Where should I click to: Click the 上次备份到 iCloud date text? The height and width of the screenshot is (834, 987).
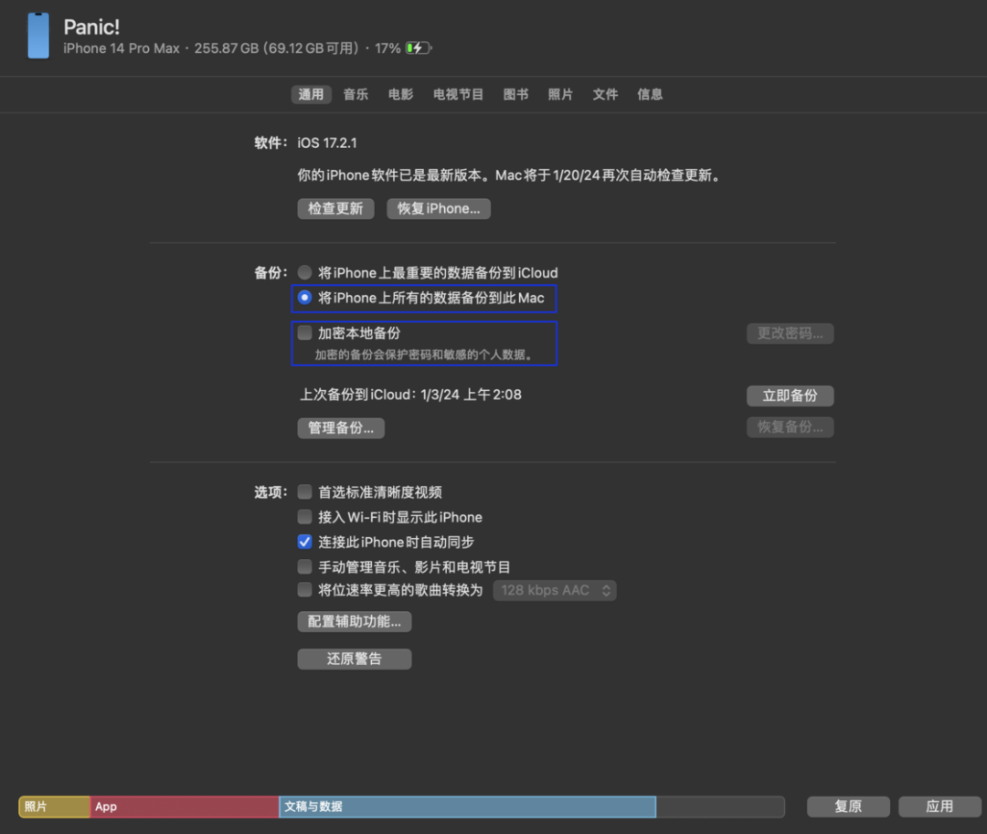click(x=410, y=395)
